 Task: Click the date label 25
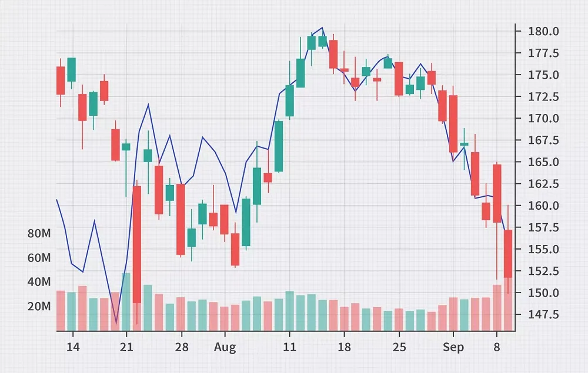[399, 348]
